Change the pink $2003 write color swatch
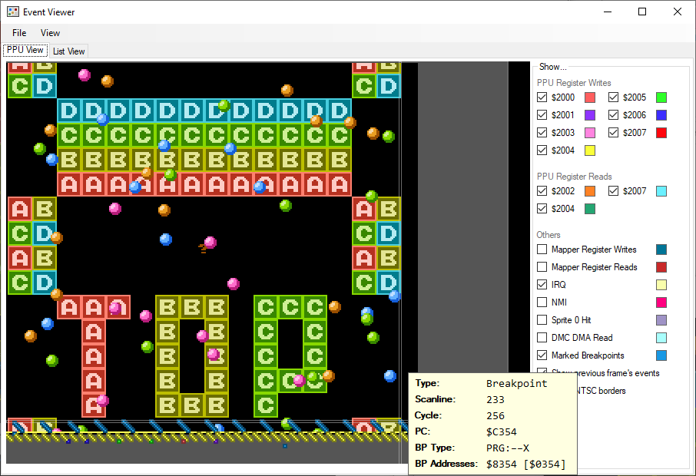 590,133
